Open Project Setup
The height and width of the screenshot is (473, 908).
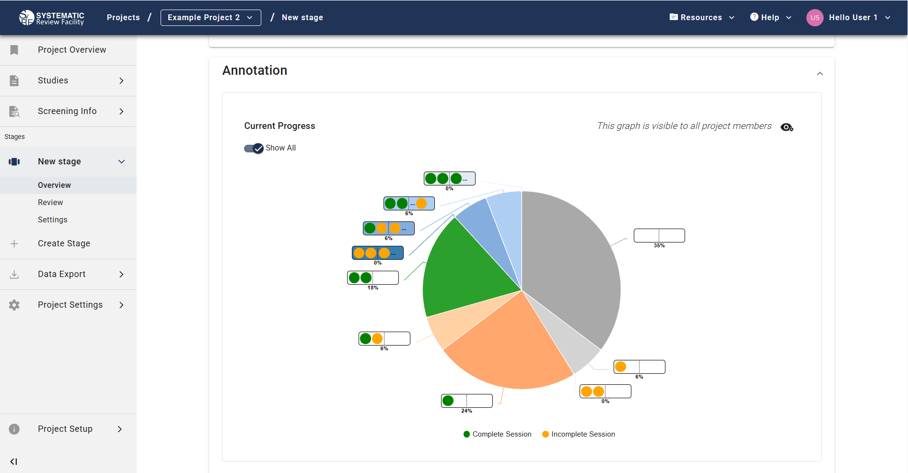[x=65, y=429]
